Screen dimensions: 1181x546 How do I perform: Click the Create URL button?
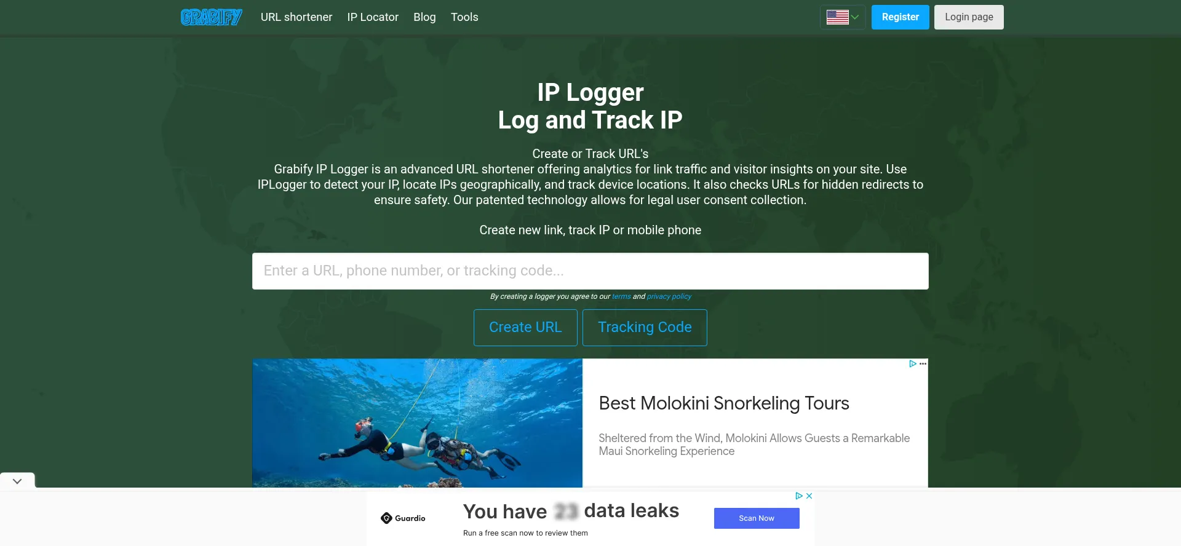[525, 328]
